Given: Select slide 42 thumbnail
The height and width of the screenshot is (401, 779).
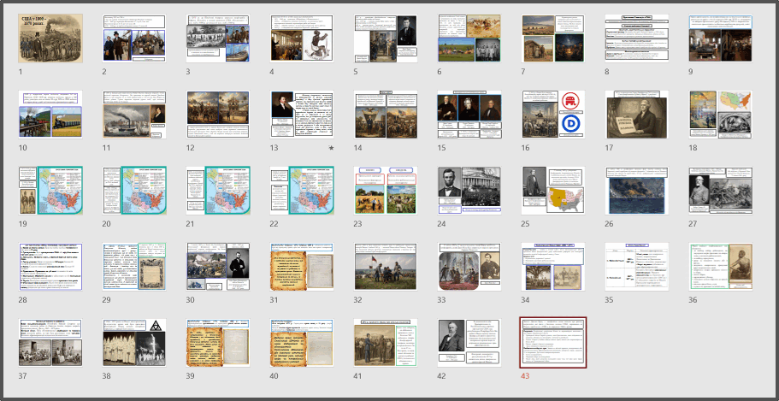Looking at the screenshot, I should point(469,343).
